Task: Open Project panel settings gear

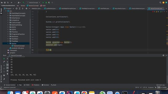Action: point(26,9)
